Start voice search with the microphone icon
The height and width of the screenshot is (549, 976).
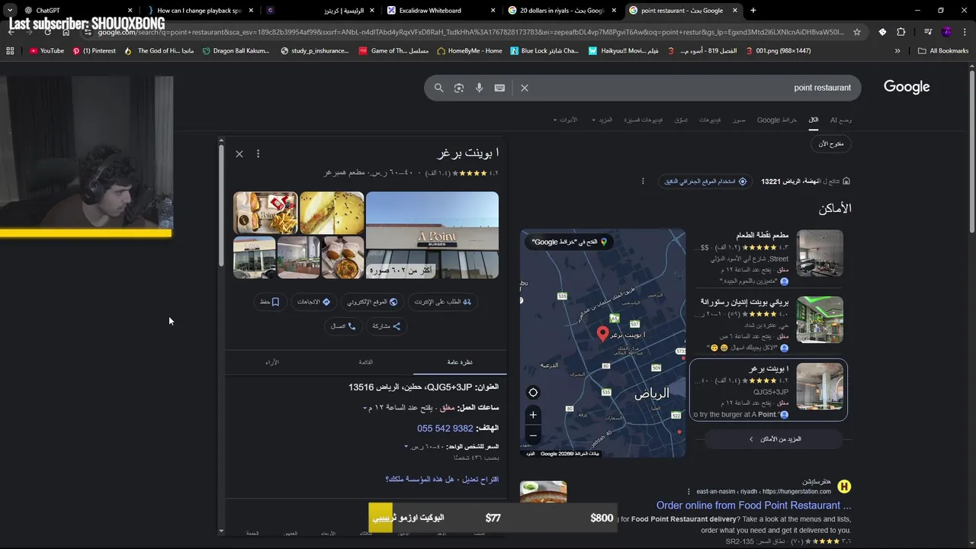[479, 88]
